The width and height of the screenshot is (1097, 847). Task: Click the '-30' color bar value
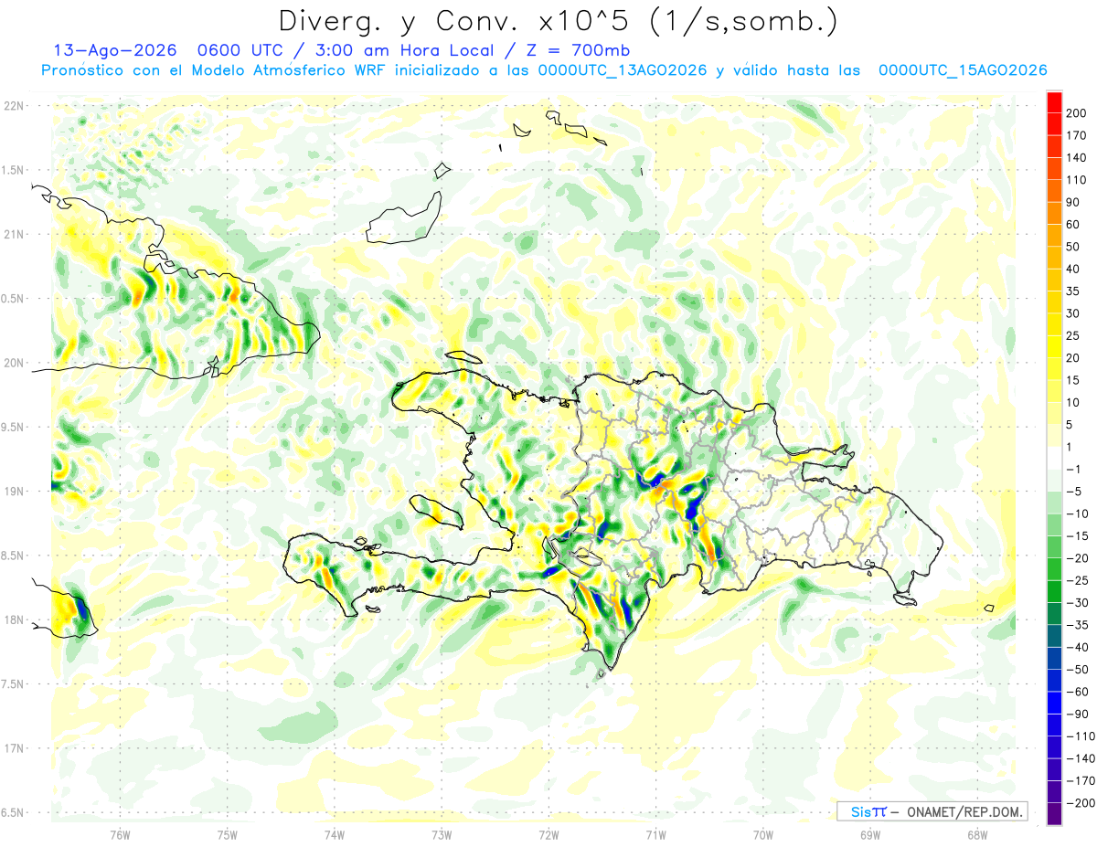1076,603
